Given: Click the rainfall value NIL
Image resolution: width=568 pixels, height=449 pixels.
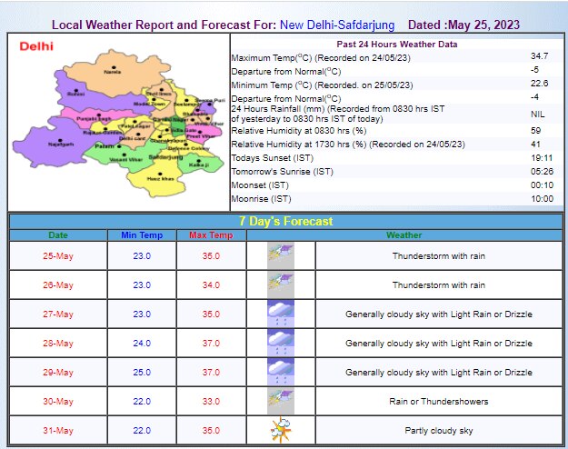Looking at the screenshot, I should pos(538,115).
